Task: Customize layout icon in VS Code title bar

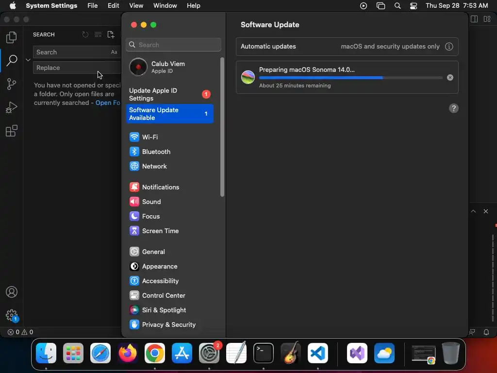Action: [487, 19]
